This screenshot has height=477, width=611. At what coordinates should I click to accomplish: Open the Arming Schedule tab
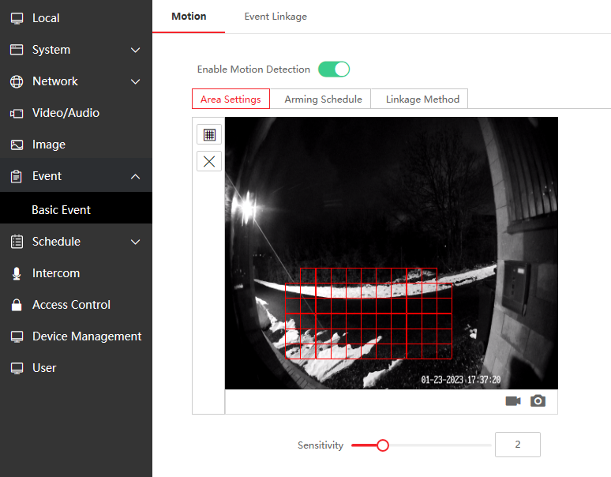click(x=323, y=99)
